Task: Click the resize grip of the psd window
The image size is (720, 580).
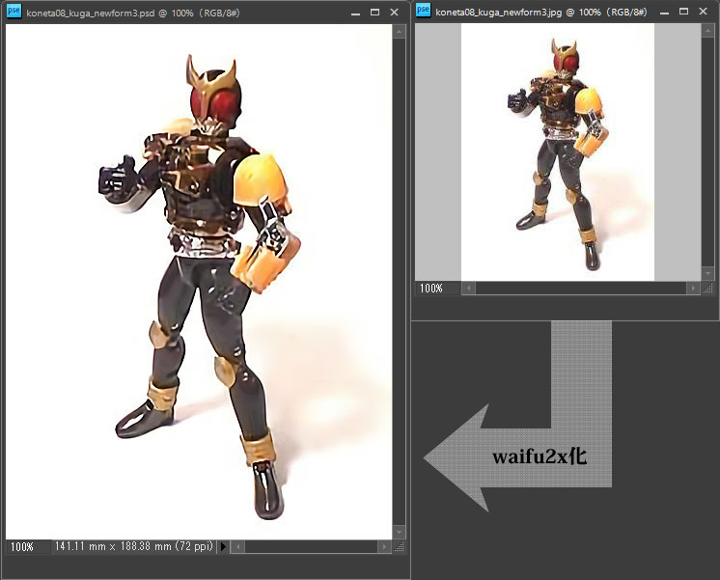Action: [x=399, y=546]
